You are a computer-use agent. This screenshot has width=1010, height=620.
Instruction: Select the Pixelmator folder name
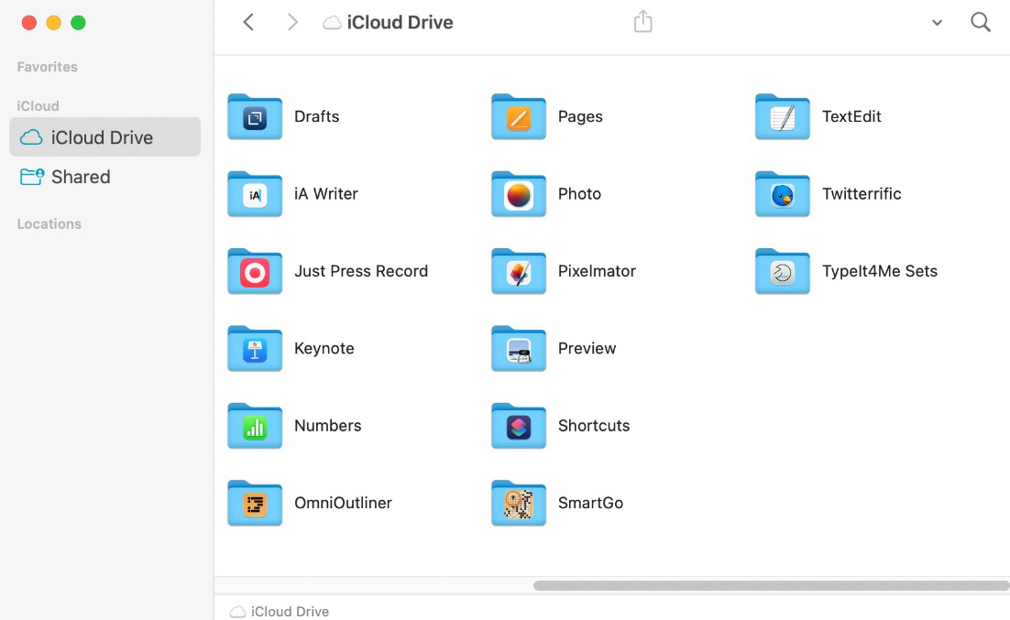coord(598,271)
